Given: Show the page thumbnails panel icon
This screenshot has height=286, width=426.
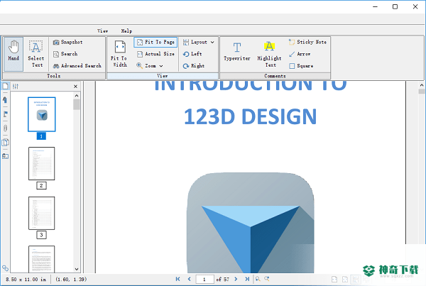Looking at the screenshot, I should (5, 87).
